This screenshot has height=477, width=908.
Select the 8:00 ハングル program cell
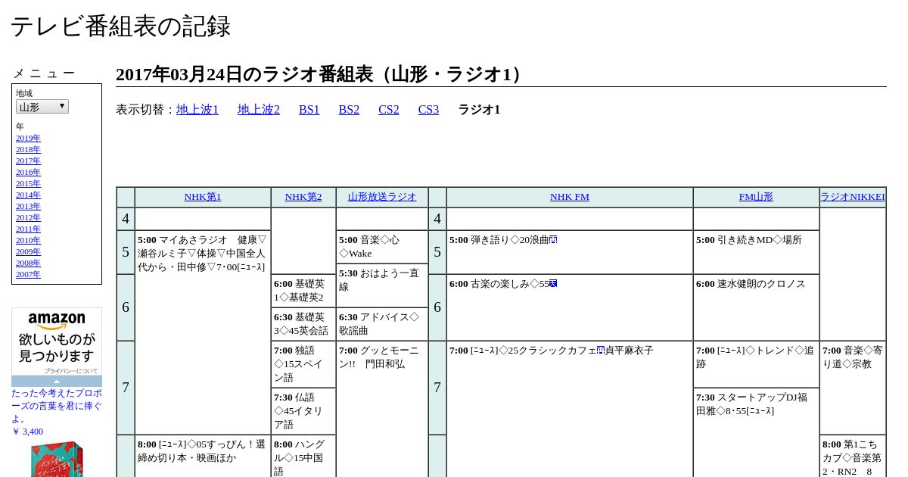[303, 456]
